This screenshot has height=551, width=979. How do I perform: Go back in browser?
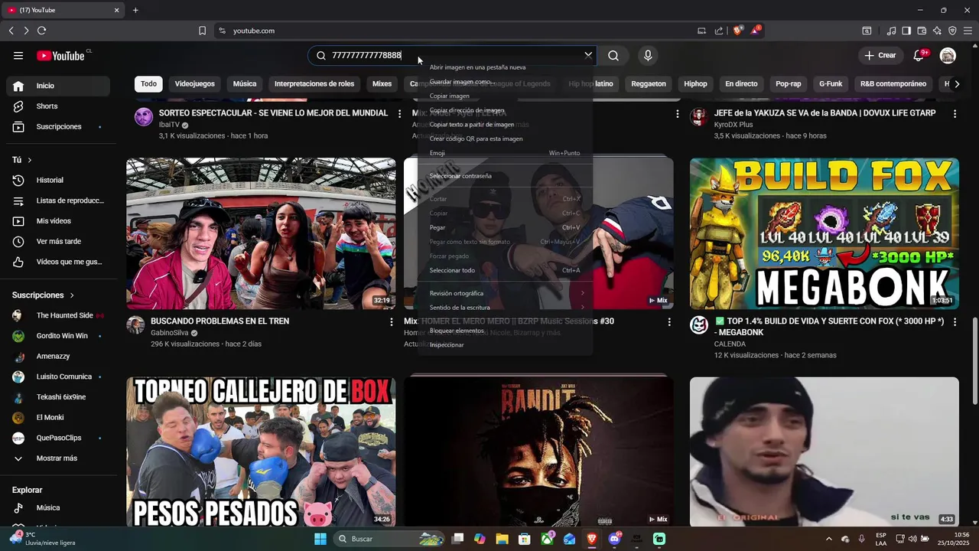pyautogui.click(x=11, y=31)
